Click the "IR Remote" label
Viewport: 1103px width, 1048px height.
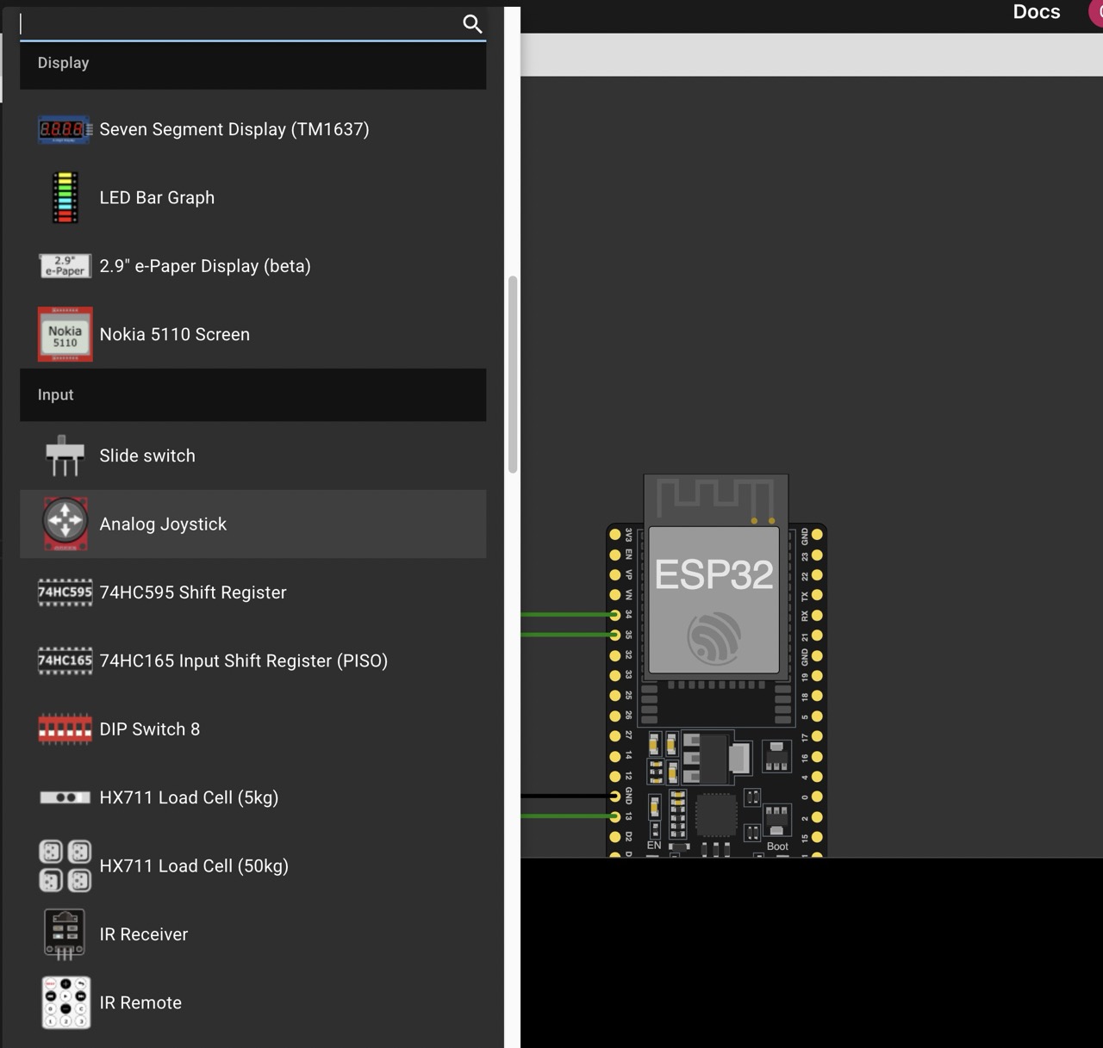(x=140, y=1002)
